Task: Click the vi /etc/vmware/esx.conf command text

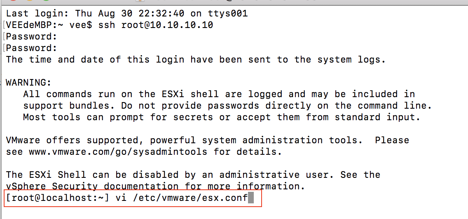Action: (x=181, y=198)
